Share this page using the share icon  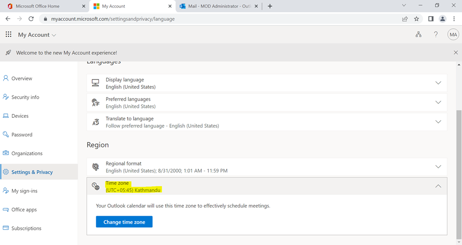405,19
